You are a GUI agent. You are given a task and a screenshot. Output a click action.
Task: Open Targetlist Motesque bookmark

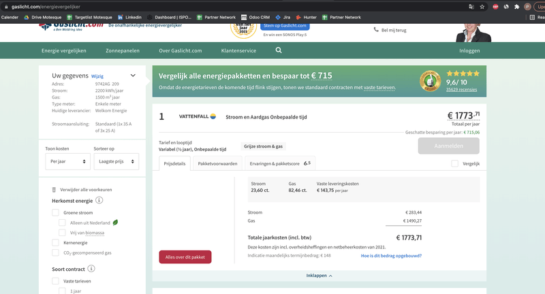pos(89,18)
